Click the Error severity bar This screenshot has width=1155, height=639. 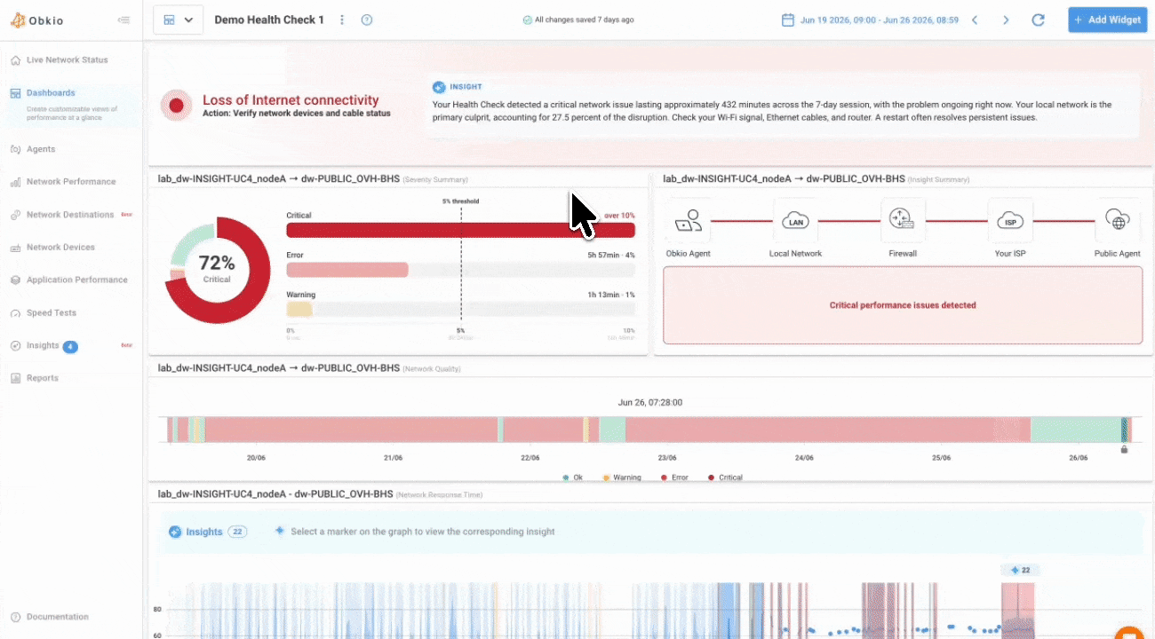click(460, 270)
